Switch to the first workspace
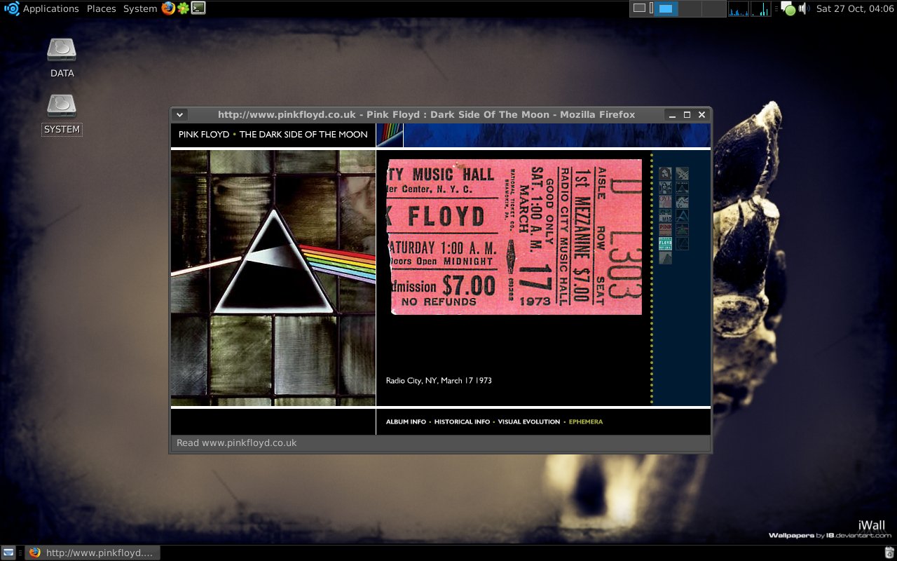The height and width of the screenshot is (561, 897). click(x=641, y=8)
